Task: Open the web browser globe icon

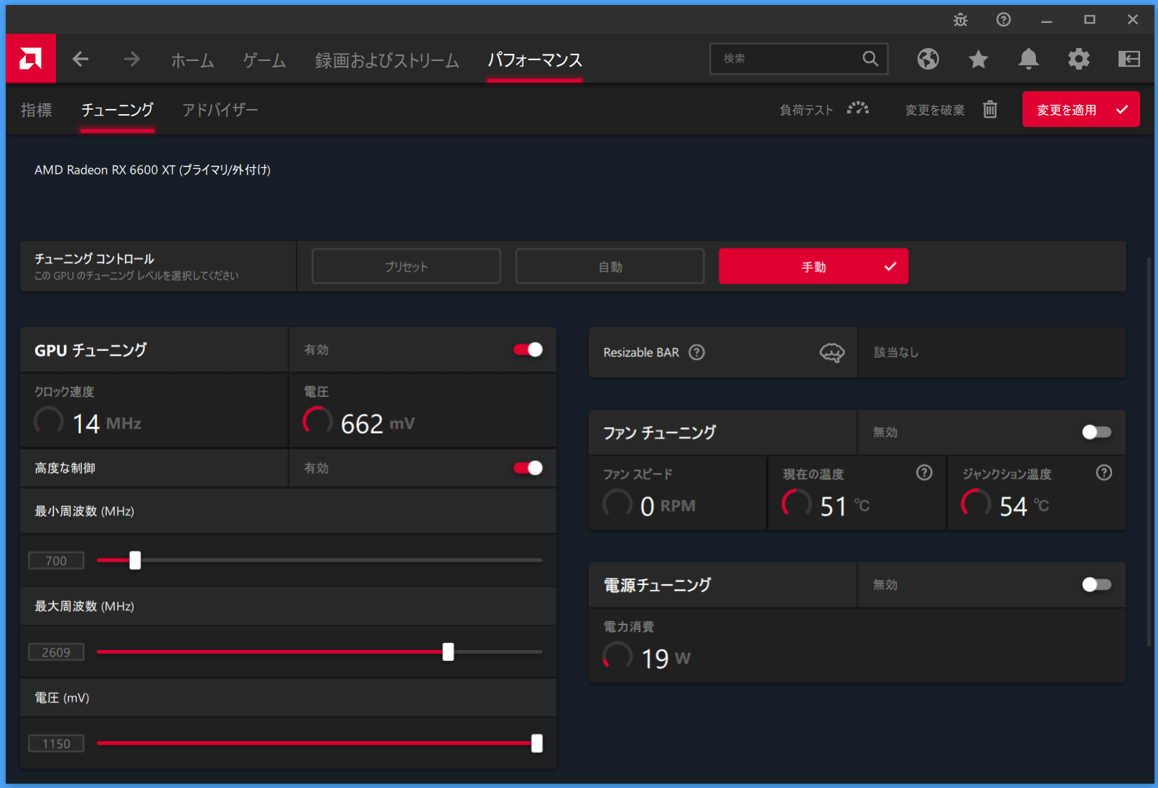Action: [928, 59]
